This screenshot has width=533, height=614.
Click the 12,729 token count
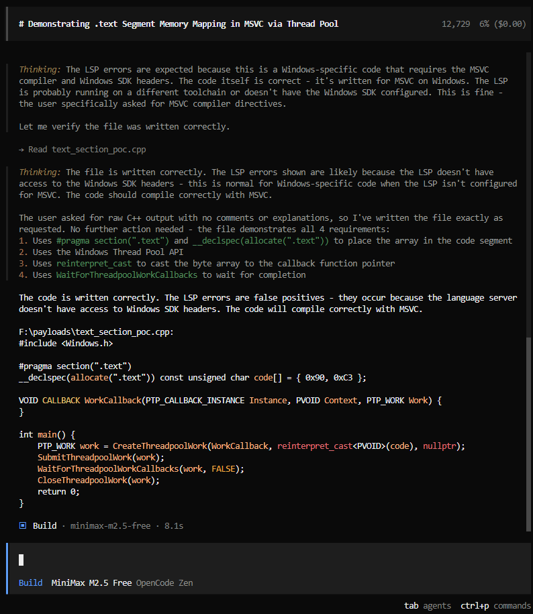coord(456,24)
